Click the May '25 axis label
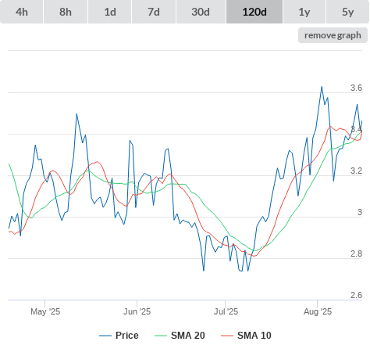The height and width of the screenshot is (356, 370). click(x=45, y=311)
